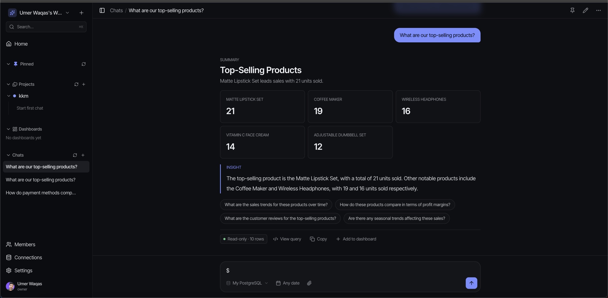This screenshot has height=298, width=608.
Task: Click View query button
Action: pos(287,239)
